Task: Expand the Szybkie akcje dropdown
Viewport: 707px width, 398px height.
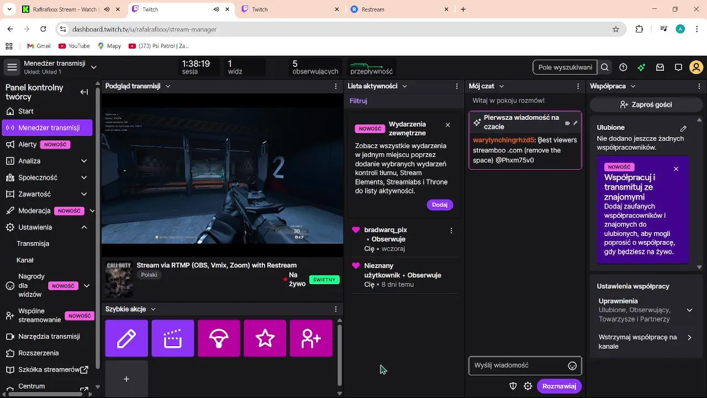Action: (x=153, y=309)
